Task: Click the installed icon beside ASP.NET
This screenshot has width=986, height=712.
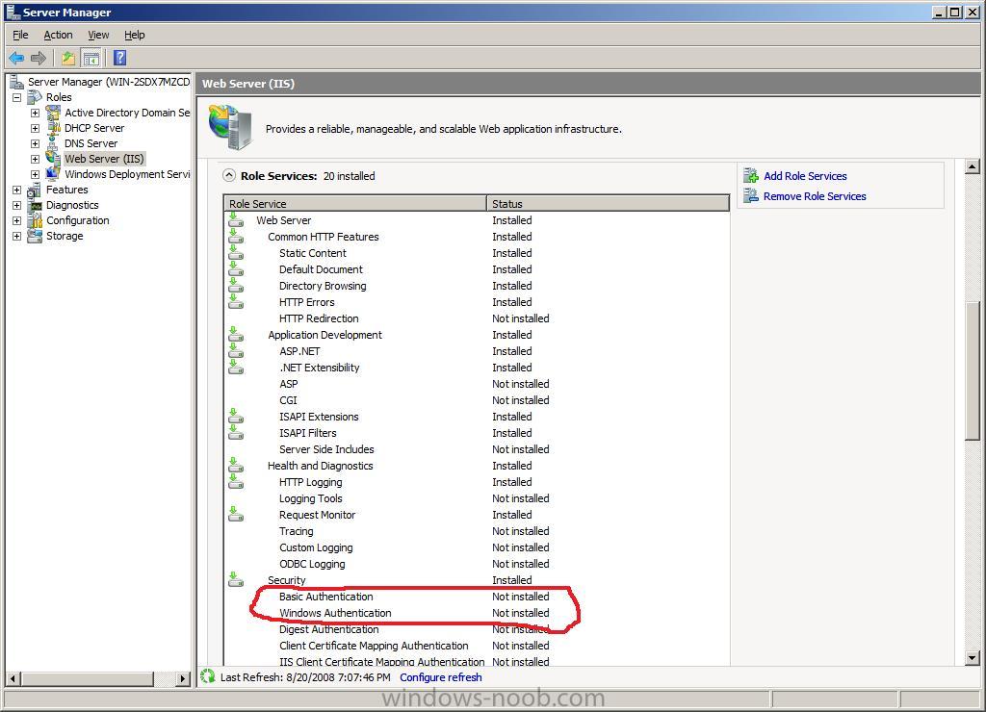Action: 236,350
